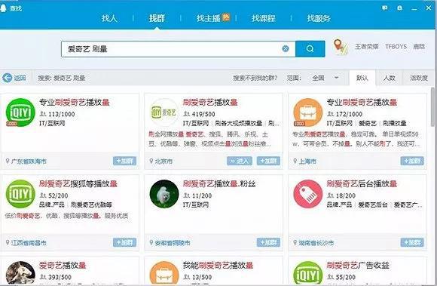Open the 我能刷爱奇艺播放量 group title
The height and width of the screenshot is (286, 437).
click(218, 266)
